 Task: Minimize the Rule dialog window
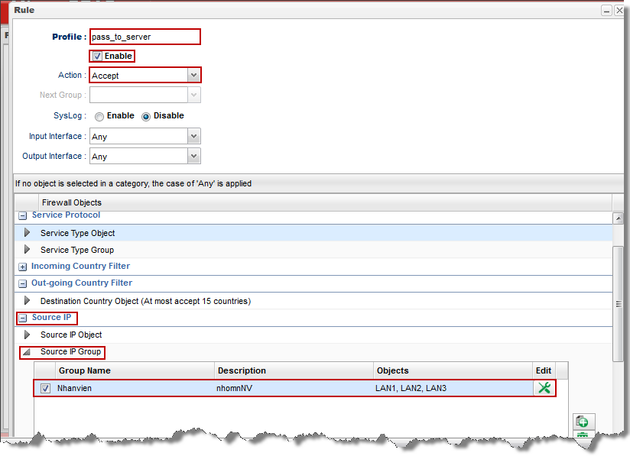coord(606,11)
